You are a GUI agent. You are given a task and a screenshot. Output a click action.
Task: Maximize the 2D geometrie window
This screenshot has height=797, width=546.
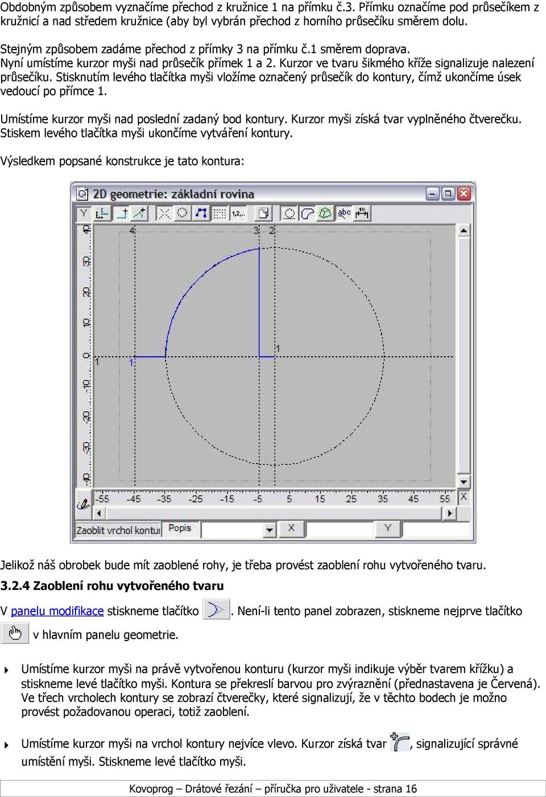tap(448, 193)
